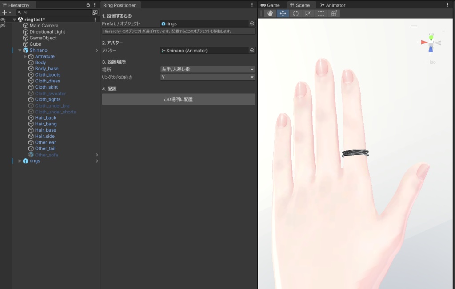
Task: Open object picker for Prefab field
Action: pyautogui.click(x=252, y=23)
